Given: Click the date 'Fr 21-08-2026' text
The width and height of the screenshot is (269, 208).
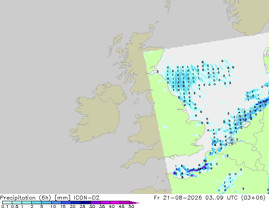Looking at the screenshot, I should (x=178, y=198).
